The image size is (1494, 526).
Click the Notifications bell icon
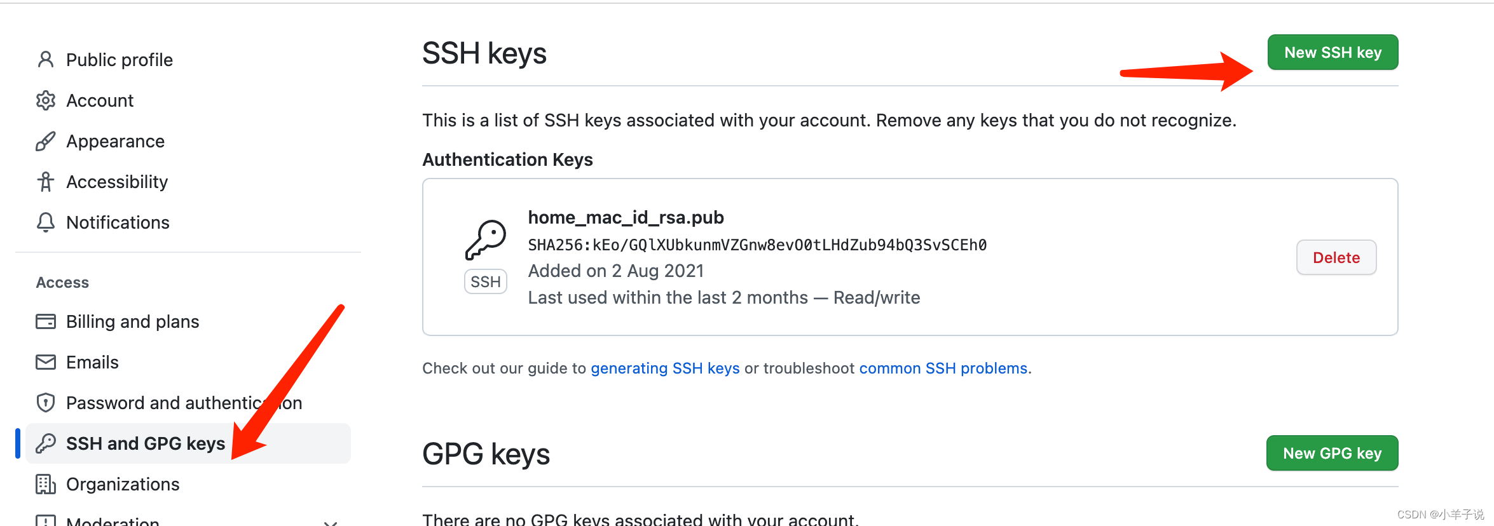(x=45, y=222)
